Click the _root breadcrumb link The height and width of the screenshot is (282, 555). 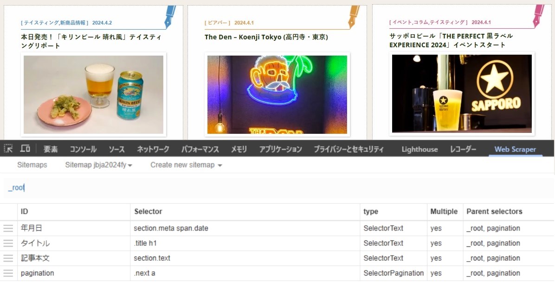[x=16, y=188]
